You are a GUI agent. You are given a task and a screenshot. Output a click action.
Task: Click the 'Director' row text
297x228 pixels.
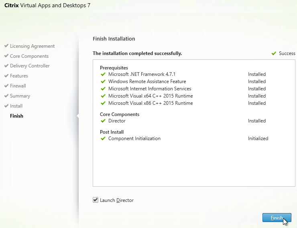117,121
